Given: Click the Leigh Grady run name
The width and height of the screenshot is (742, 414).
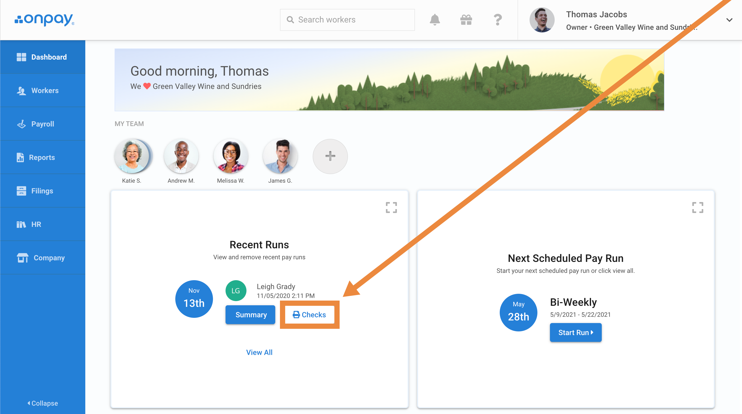Looking at the screenshot, I should tap(276, 286).
